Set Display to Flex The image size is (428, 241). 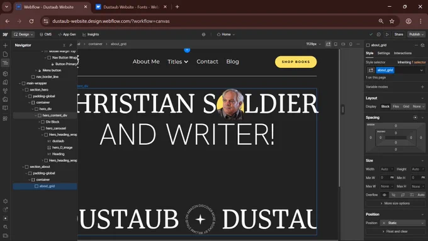tap(396, 106)
